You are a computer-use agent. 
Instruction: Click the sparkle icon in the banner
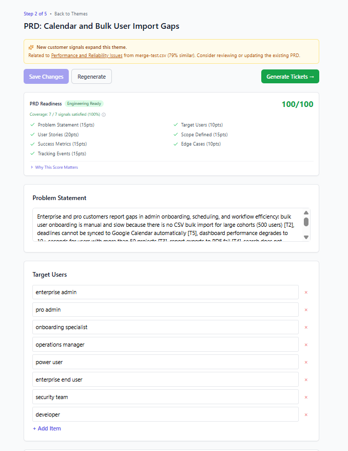[31, 47]
